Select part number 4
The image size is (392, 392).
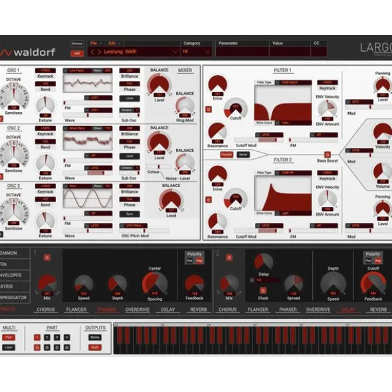click(67, 338)
